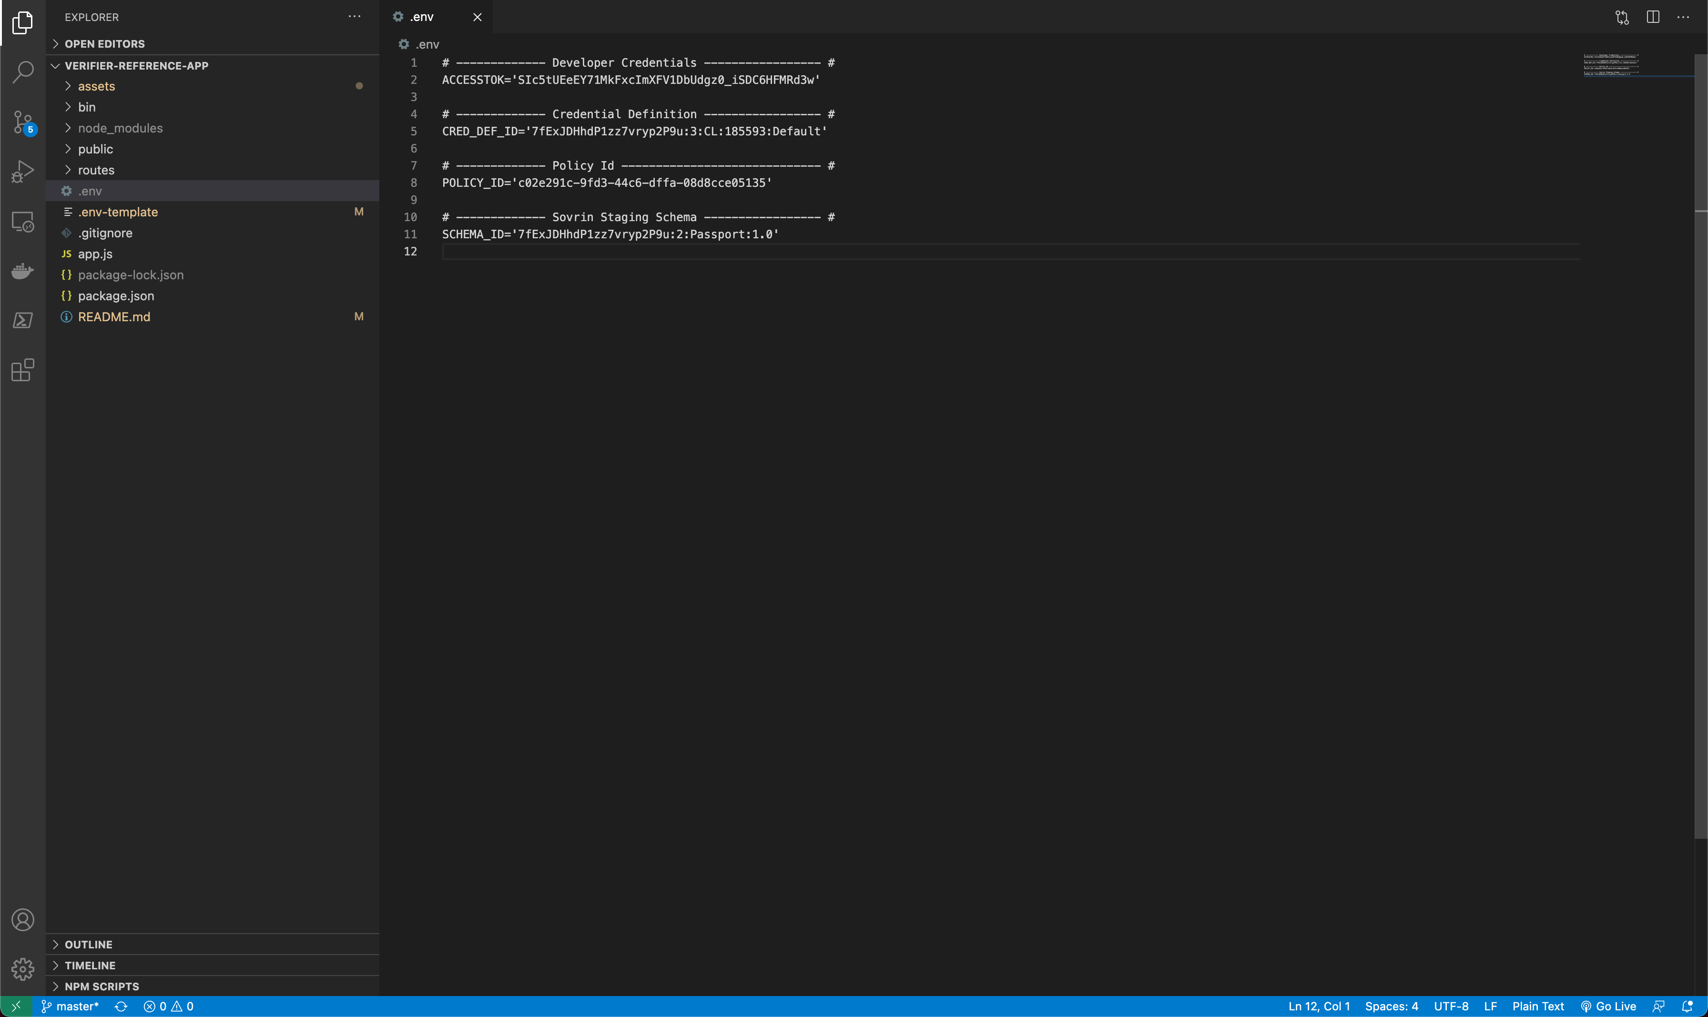Toggle the NPM SCRIPTS panel open

[102, 986]
